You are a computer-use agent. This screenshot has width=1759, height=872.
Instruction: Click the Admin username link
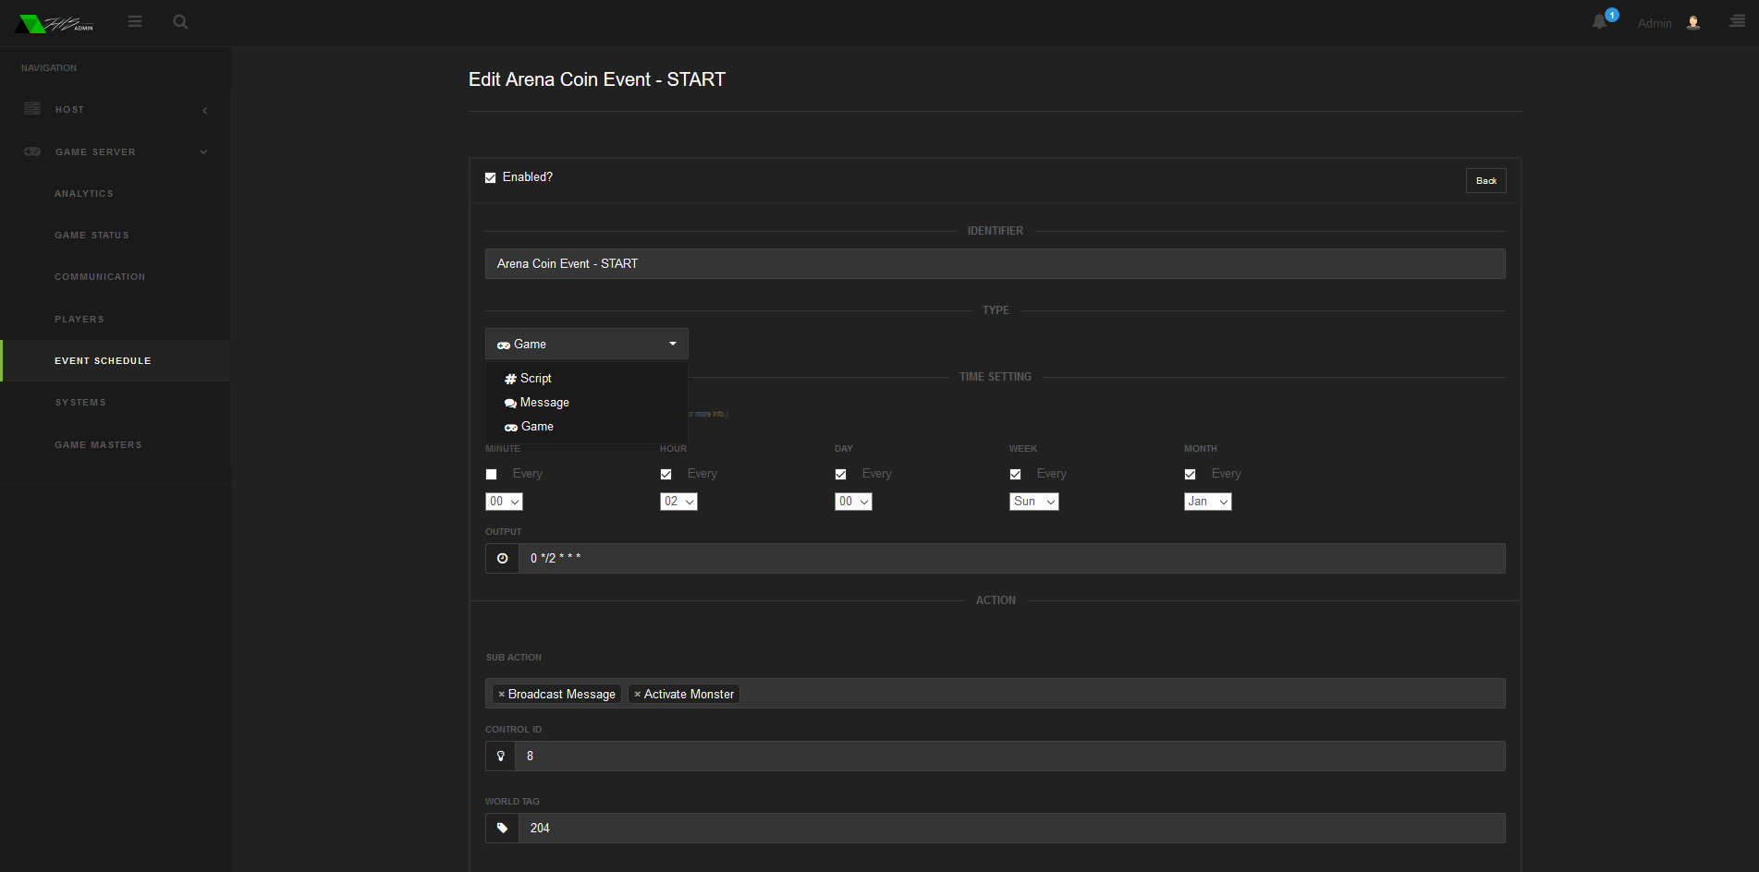pos(1655,23)
